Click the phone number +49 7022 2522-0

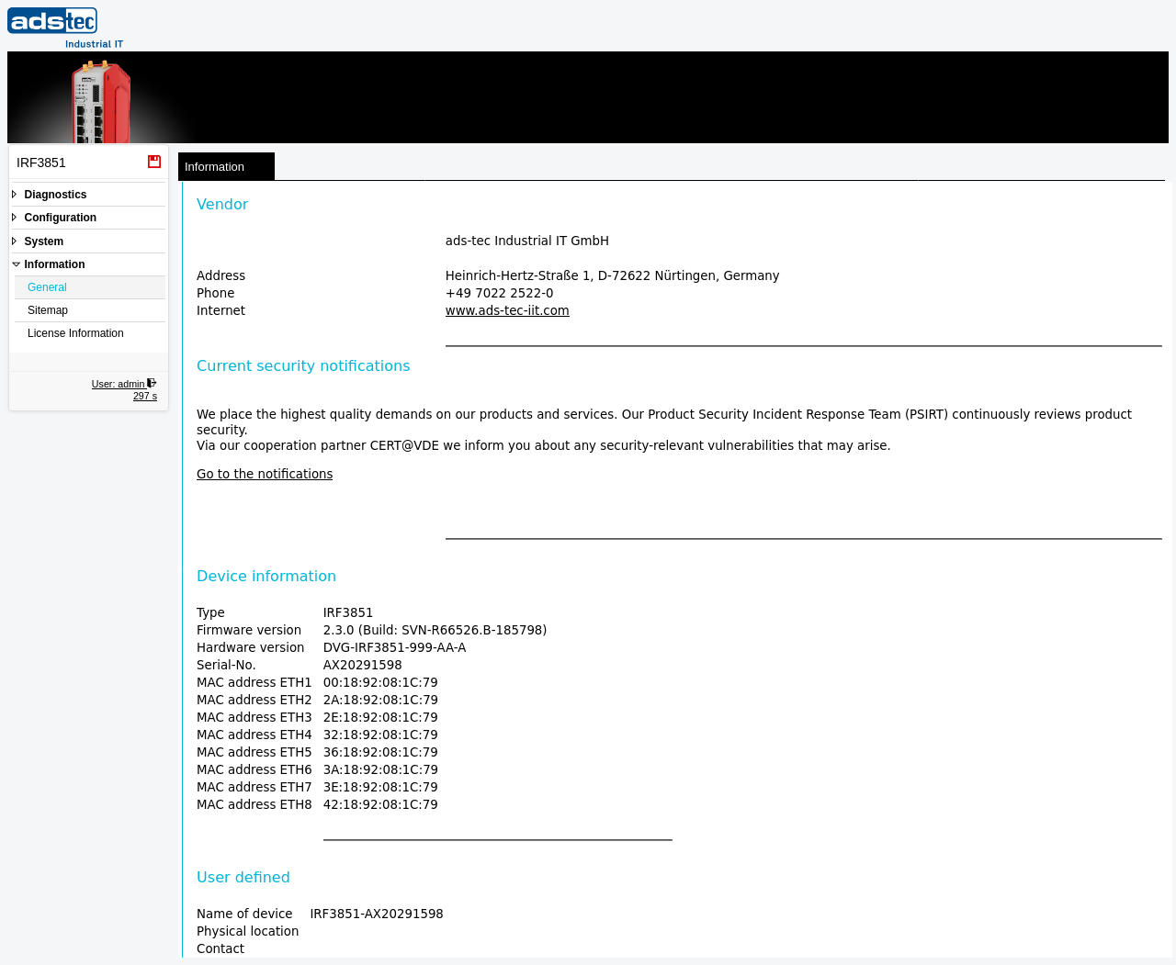(500, 293)
